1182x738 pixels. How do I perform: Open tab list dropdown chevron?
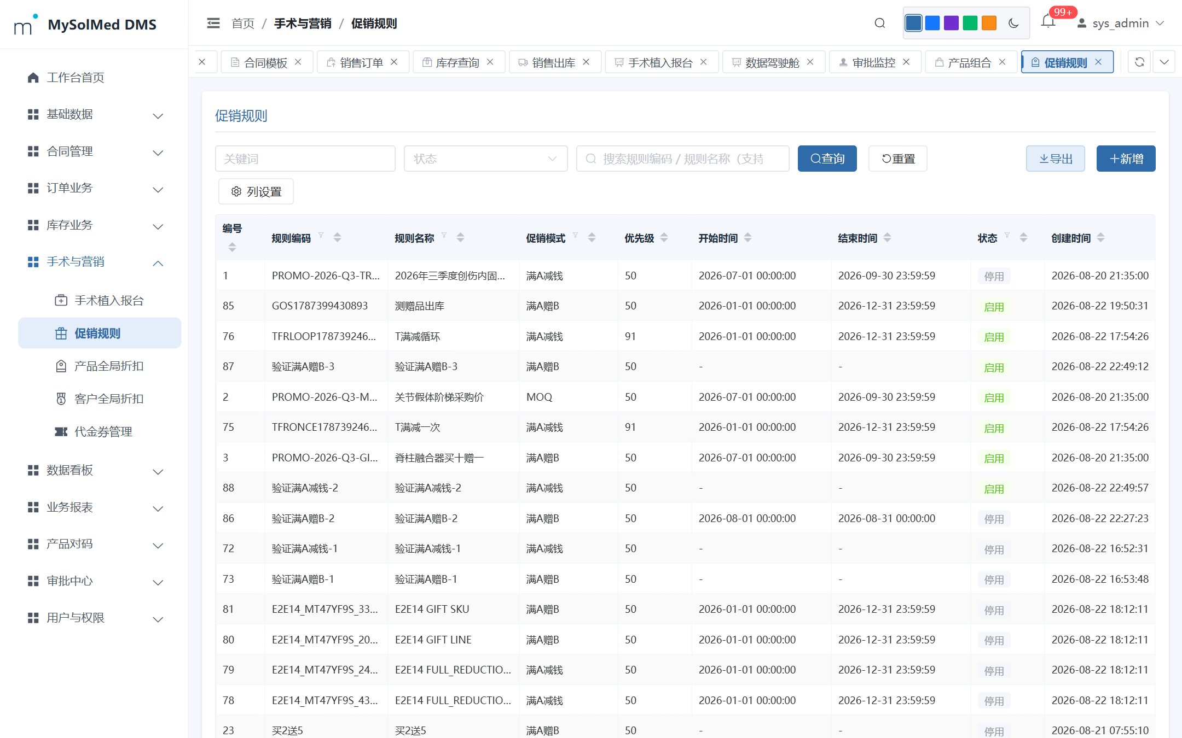click(1164, 62)
